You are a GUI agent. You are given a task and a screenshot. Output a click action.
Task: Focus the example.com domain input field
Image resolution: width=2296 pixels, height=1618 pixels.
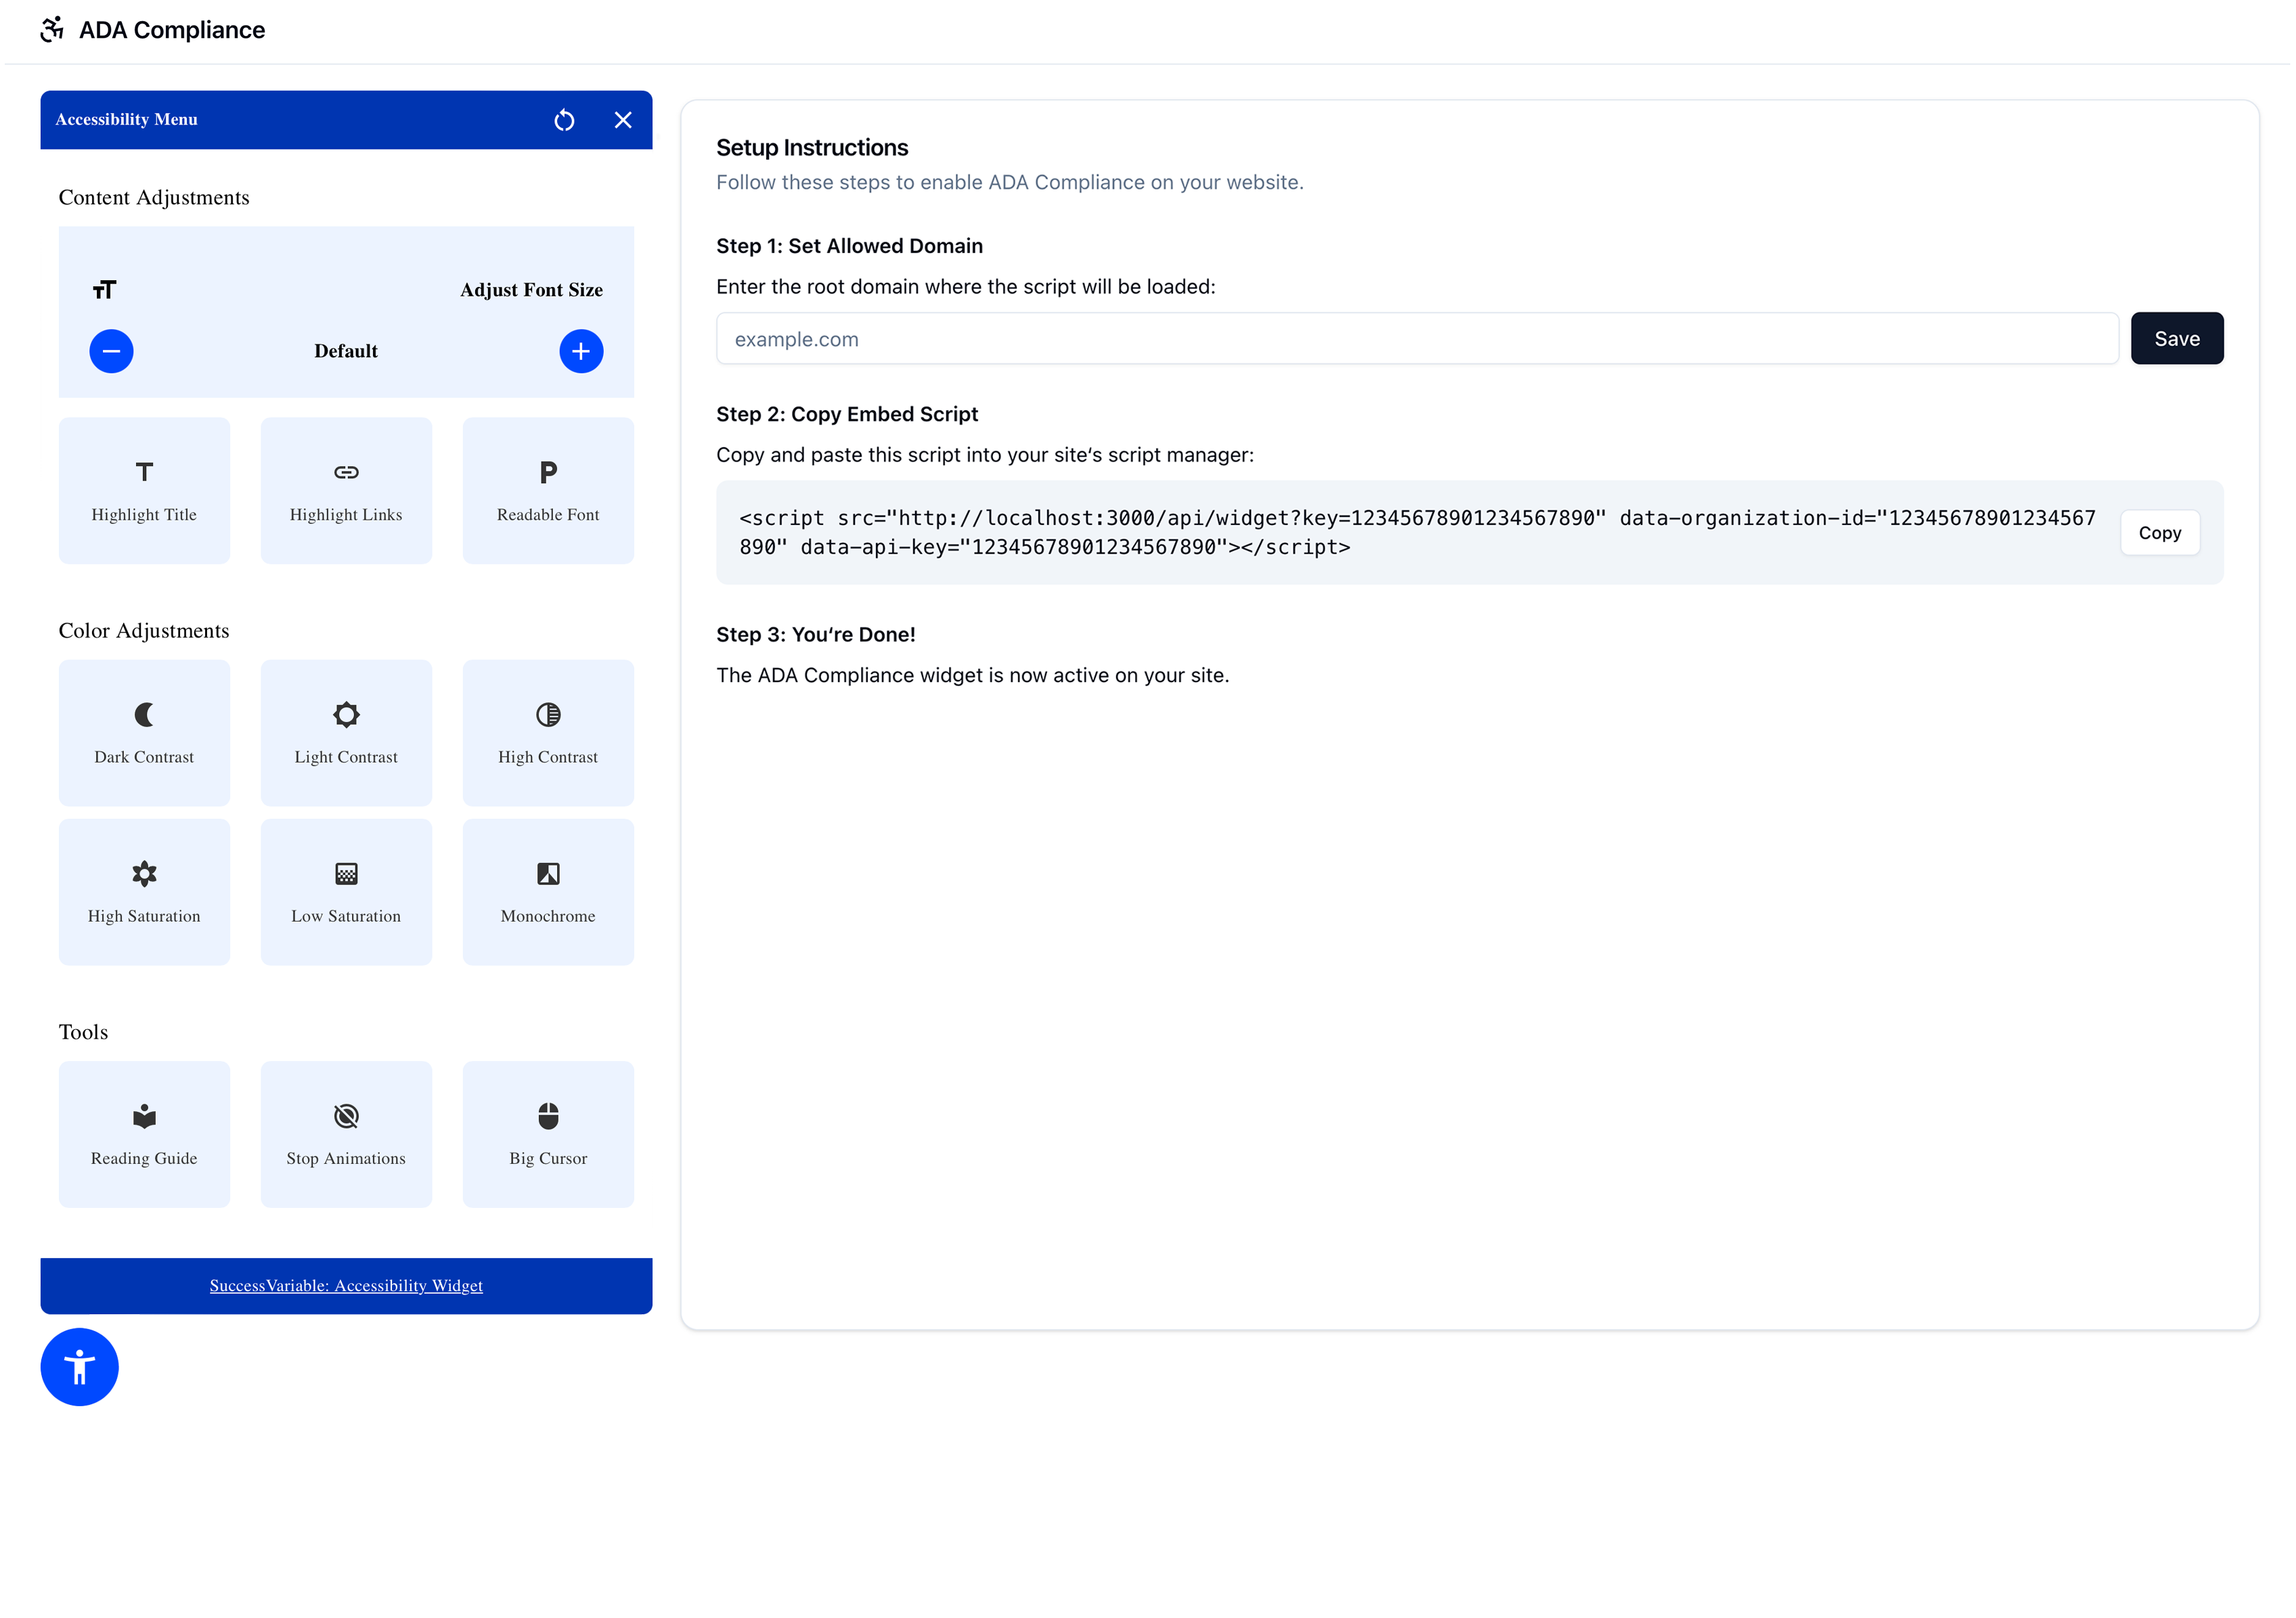point(1417,338)
